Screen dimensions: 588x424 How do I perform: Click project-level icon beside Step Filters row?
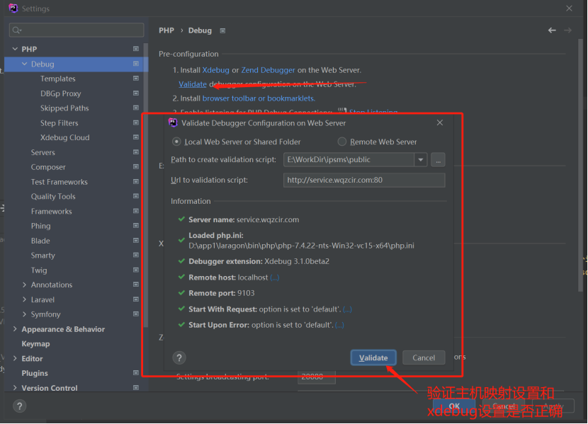click(x=136, y=122)
